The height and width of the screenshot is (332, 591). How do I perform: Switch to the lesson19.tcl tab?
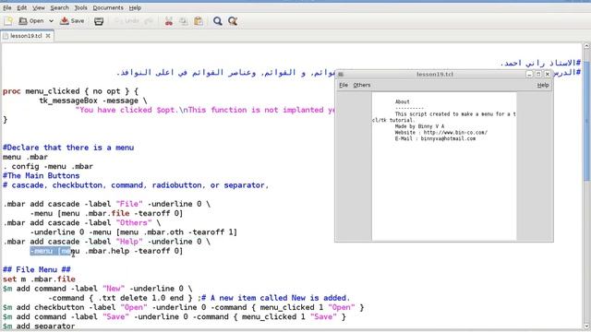(x=26, y=36)
